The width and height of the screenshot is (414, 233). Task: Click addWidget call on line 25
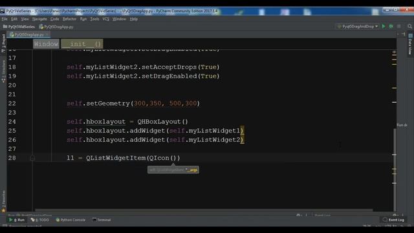click(x=147, y=131)
